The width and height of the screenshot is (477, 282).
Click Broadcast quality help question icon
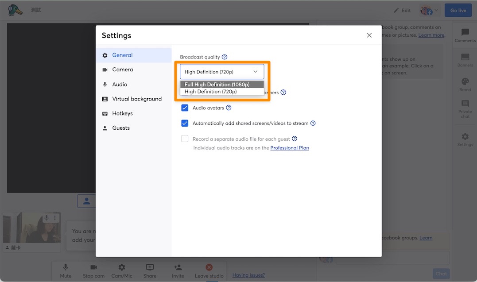[x=225, y=57]
